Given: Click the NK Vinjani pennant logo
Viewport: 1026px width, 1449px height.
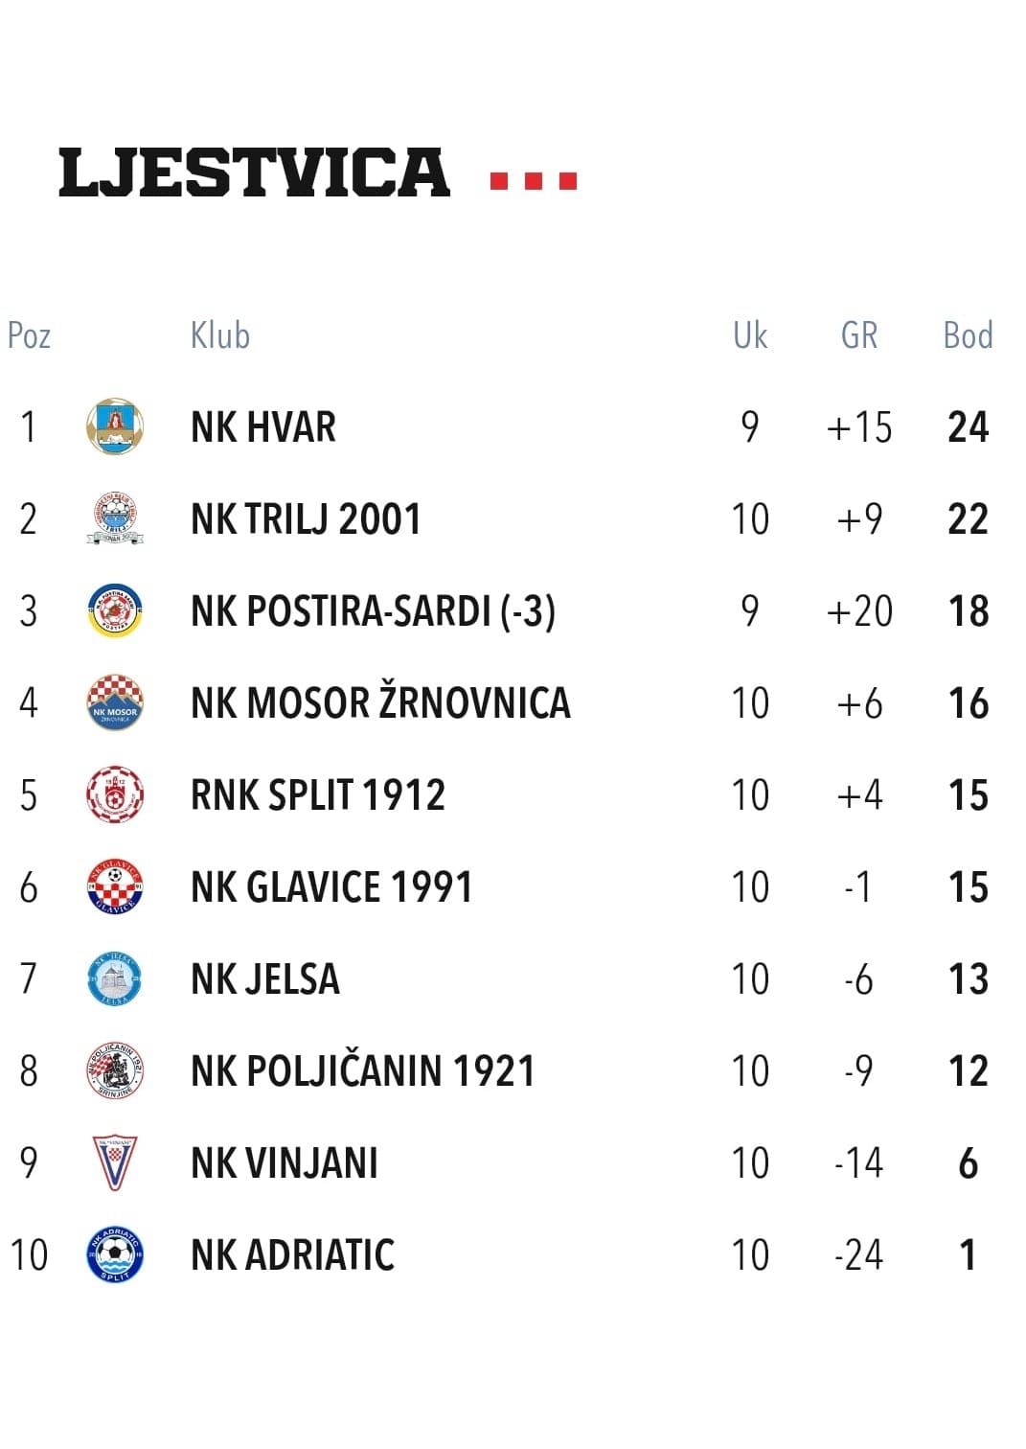Looking at the screenshot, I should pos(115,1163).
